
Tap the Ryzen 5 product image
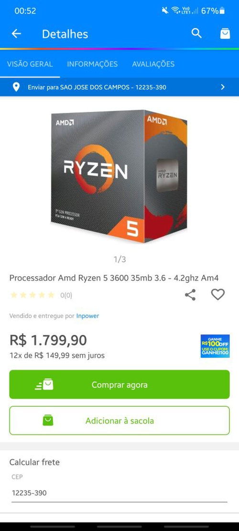tap(119, 176)
